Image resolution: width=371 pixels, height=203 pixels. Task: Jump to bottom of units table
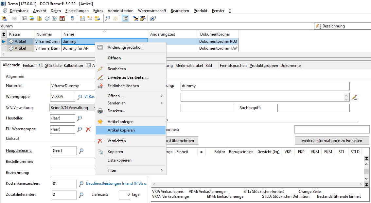366,184
